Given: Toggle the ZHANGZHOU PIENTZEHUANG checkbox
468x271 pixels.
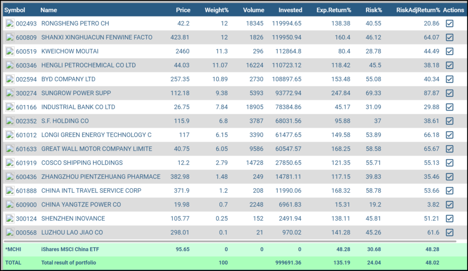Looking at the screenshot, I should [x=450, y=177].
